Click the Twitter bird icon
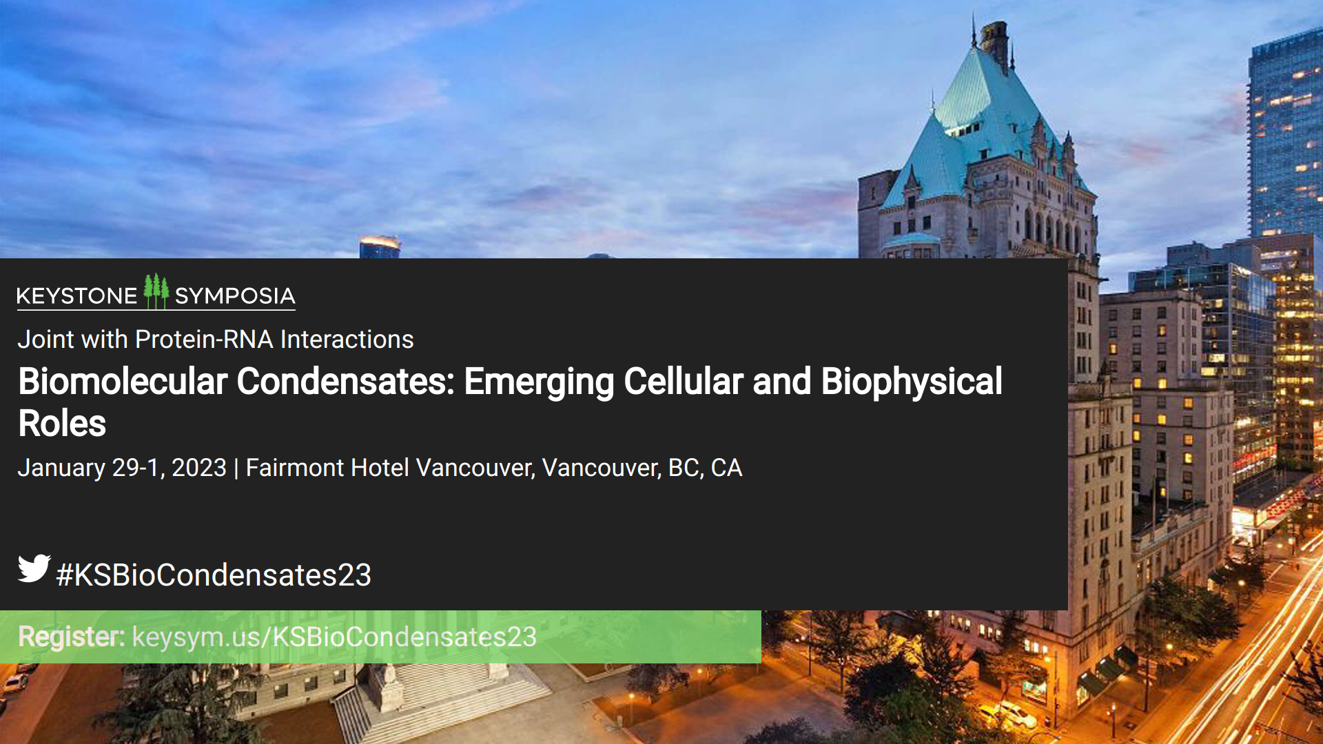The width and height of the screenshot is (1323, 744). pos(34,568)
